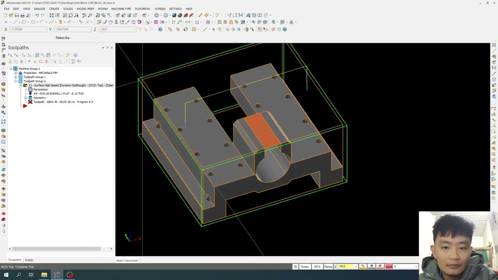Screen dimensions: 498x280
Task: Click the Select all operations icon
Action: 10,55
